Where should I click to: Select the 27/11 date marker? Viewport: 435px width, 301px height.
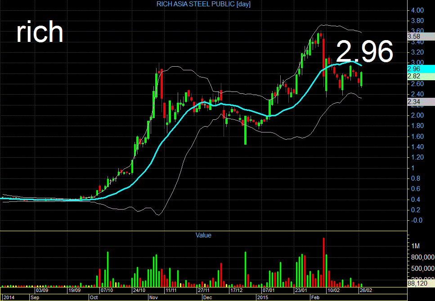click(x=204, y=291)
